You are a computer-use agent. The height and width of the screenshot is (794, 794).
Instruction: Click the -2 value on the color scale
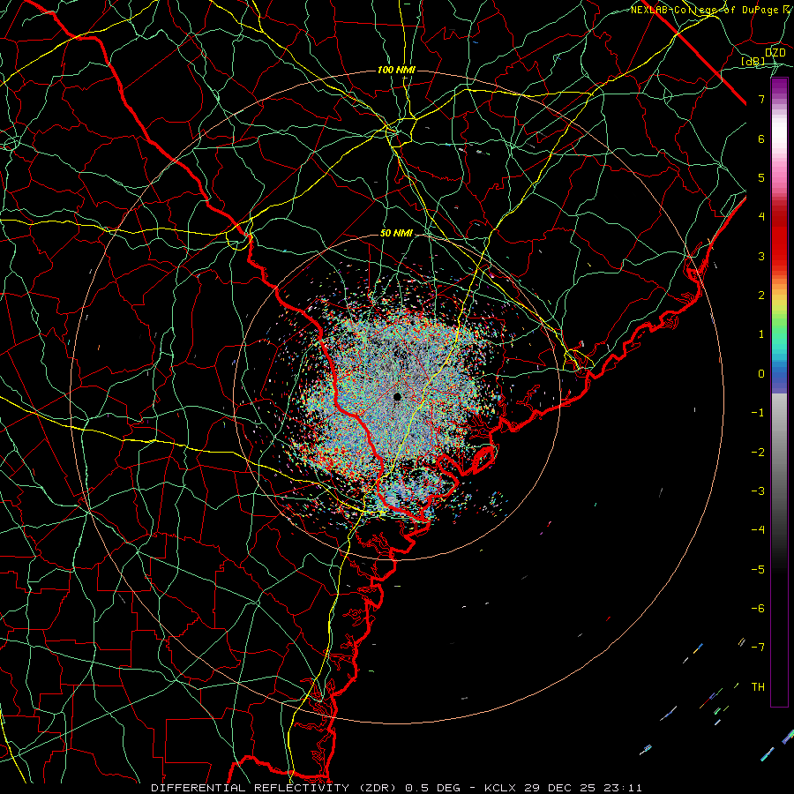758,453
